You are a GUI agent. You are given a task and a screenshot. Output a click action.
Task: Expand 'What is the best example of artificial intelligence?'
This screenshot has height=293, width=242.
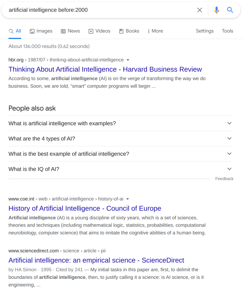click(121, 154)
